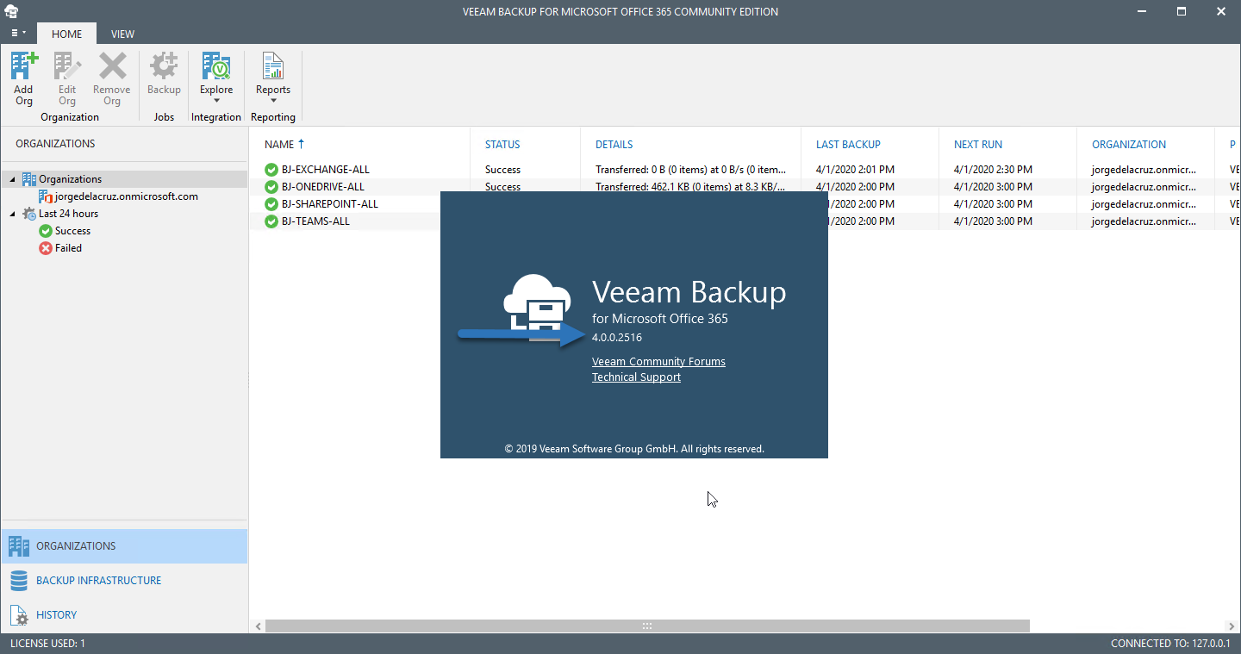Click the History document-gear icon
This screenshot has height=654, width=1241.
click(x=19, y=615)
